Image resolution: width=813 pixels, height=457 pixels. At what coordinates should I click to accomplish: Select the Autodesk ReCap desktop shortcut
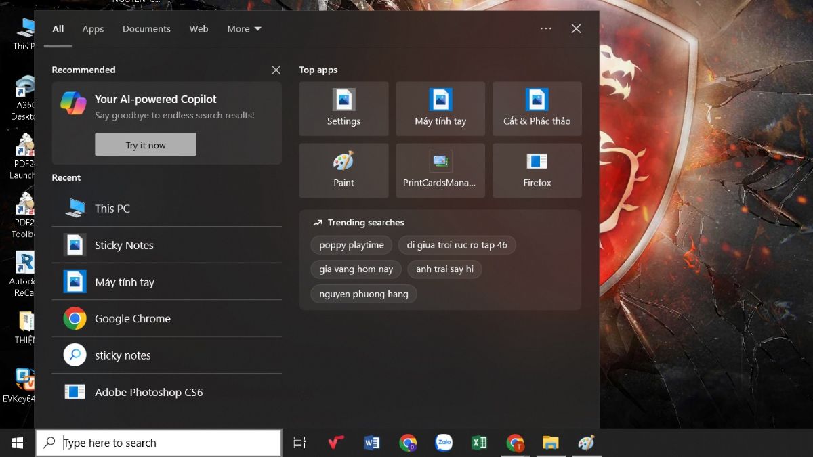[x=22, y=274]
